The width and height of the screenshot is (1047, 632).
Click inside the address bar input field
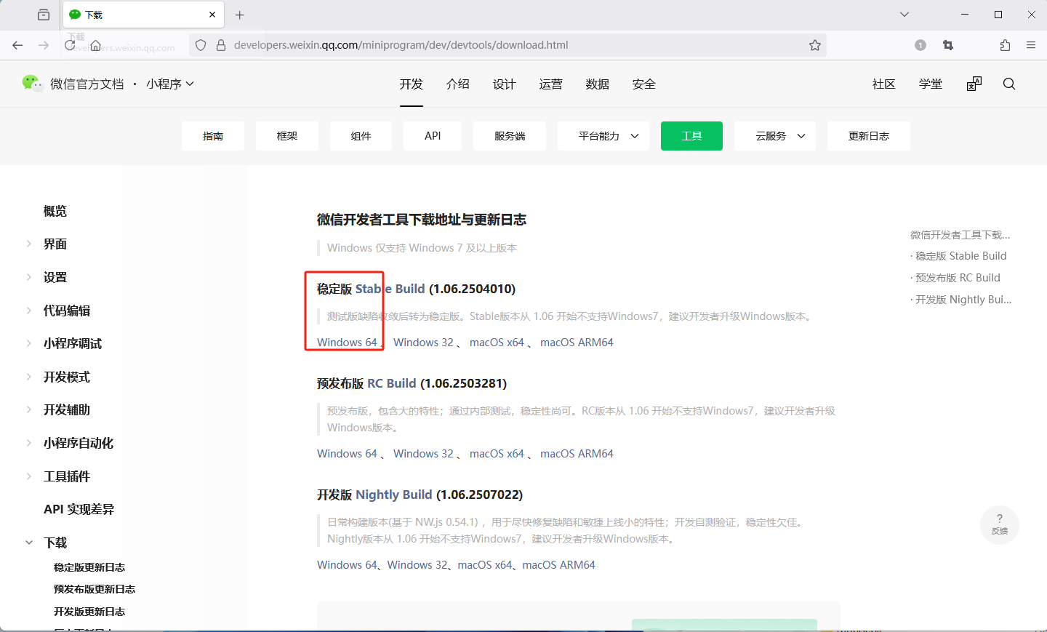pyautogui.click(x=436, y=44)
